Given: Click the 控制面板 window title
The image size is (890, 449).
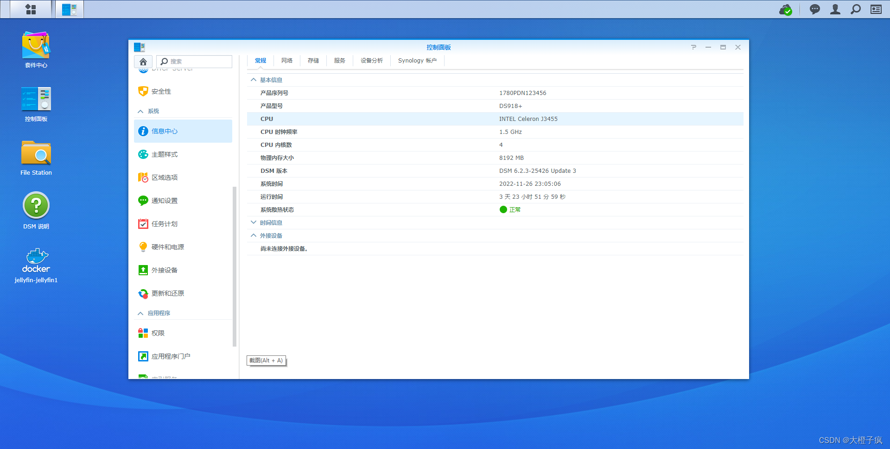Looking at the screenshot, I should tap(439, 47).
